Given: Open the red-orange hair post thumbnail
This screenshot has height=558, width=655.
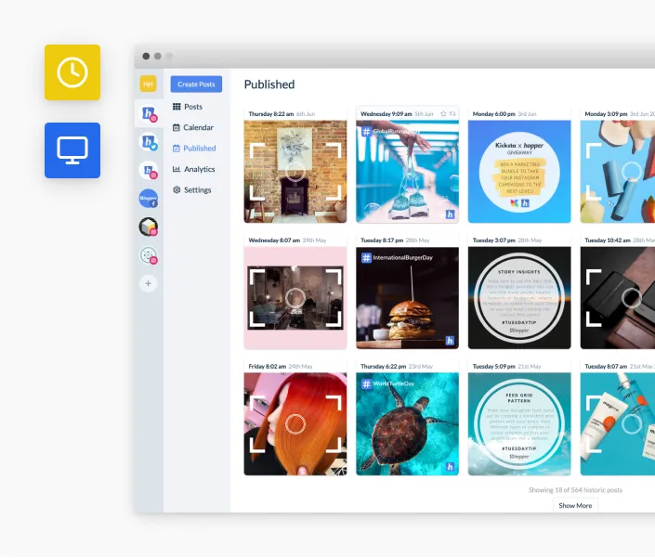Looking at the screenshot, I should click(x=295, y=424).
